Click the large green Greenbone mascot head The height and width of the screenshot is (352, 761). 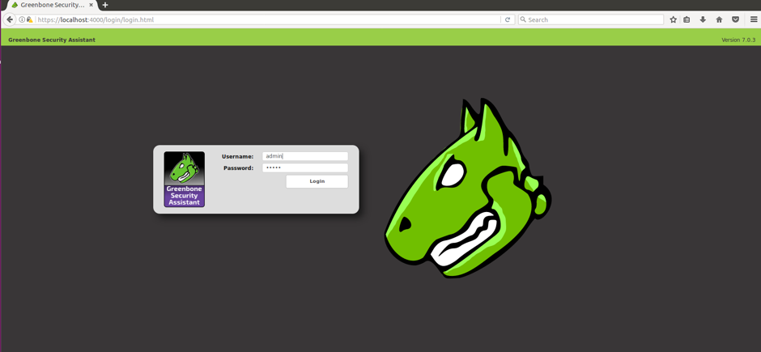coord(469,188)
